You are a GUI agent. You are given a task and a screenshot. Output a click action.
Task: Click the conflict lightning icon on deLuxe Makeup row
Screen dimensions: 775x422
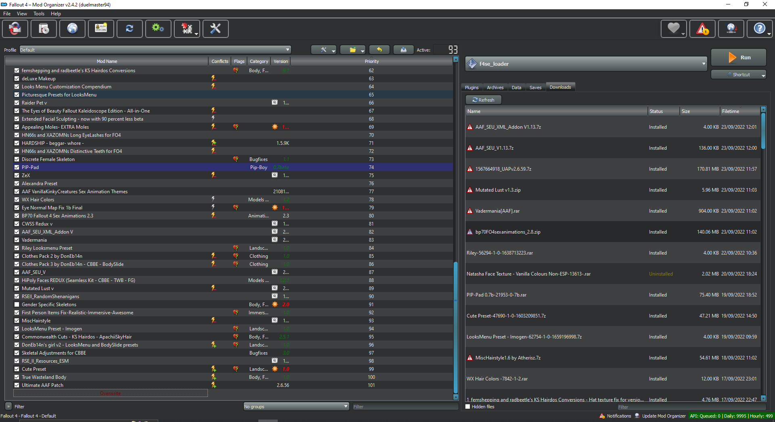coord(214,78)
